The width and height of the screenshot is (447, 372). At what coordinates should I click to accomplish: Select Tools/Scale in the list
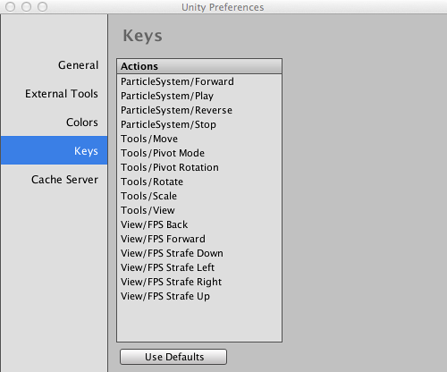199,196
